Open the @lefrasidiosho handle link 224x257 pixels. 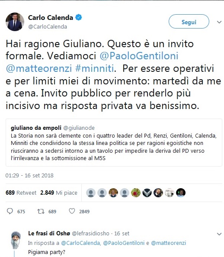click(91, 233)
